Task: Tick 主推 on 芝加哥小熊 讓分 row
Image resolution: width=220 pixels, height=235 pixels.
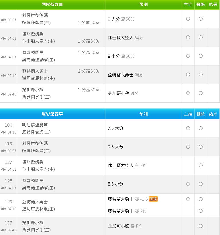Action: point(188,93)
